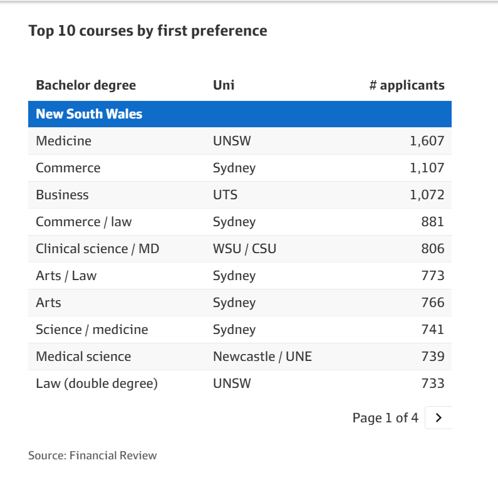Click the Uni column header
Image resolution: width=498 pixels, height=480 pixels.
tap(224, 85)
